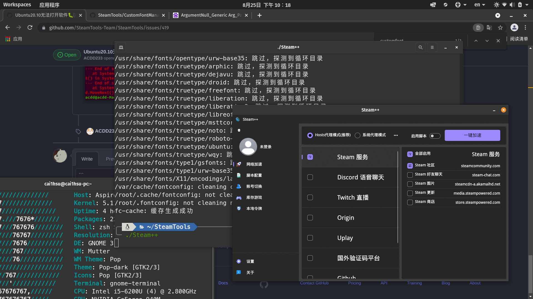Open 脚本配置 in Steam++ sidebar
The height and width of the screenshot is (299, 533).
pyautogui.click(x=254, y=175)
